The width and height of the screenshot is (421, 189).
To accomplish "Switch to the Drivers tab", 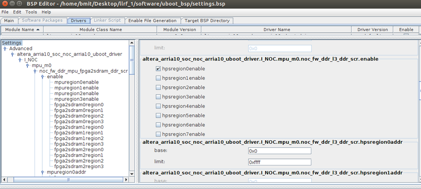I will coord(78,21).
